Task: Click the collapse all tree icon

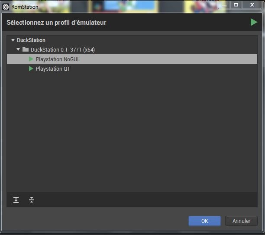Action: point(32,200)
